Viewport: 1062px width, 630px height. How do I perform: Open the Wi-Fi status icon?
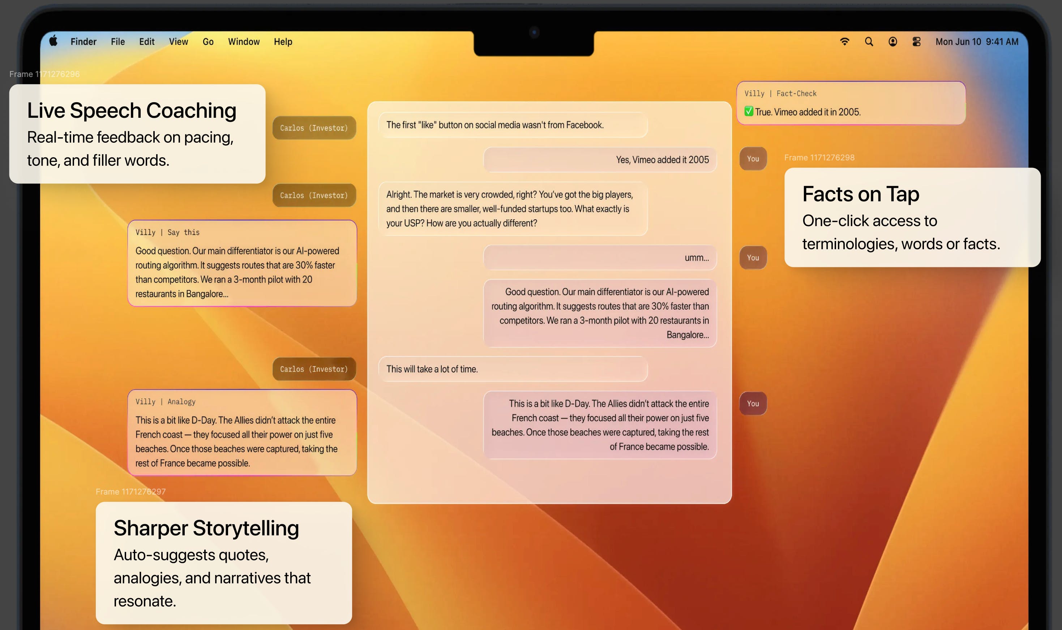pyautogui.click(x=844, y=42)
